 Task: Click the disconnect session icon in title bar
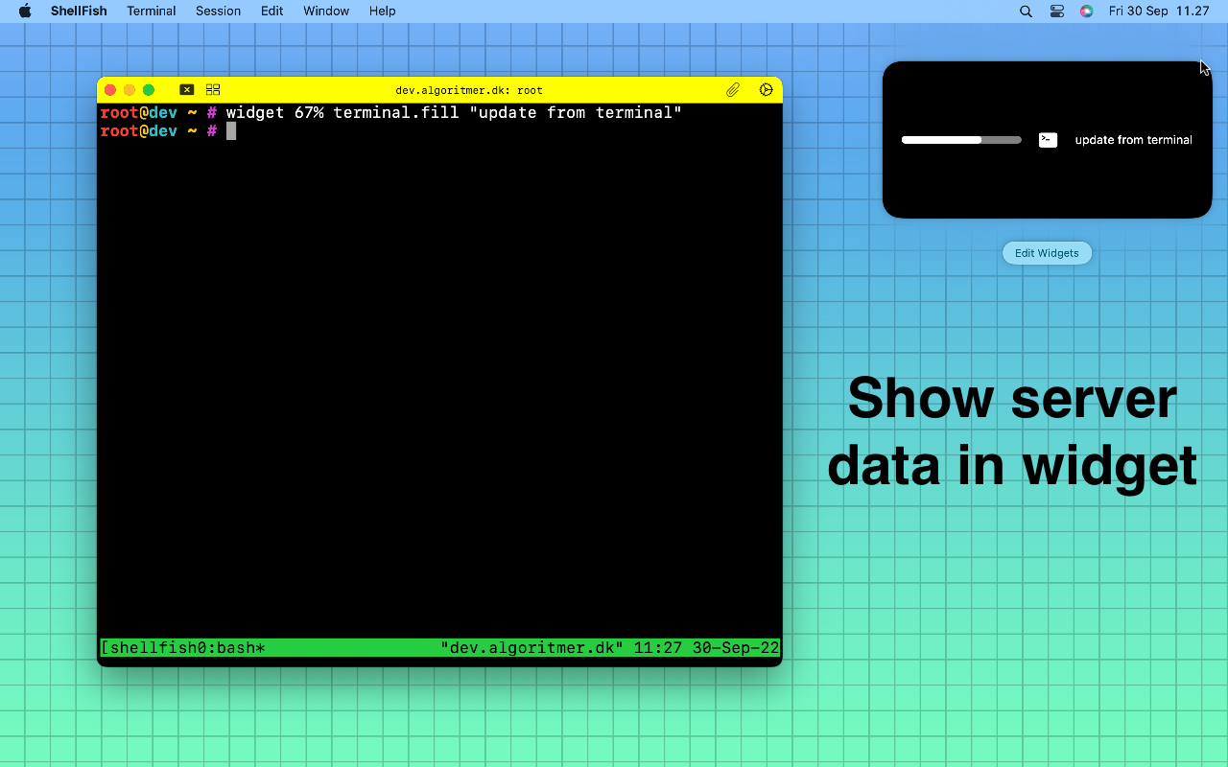[187, 90]
